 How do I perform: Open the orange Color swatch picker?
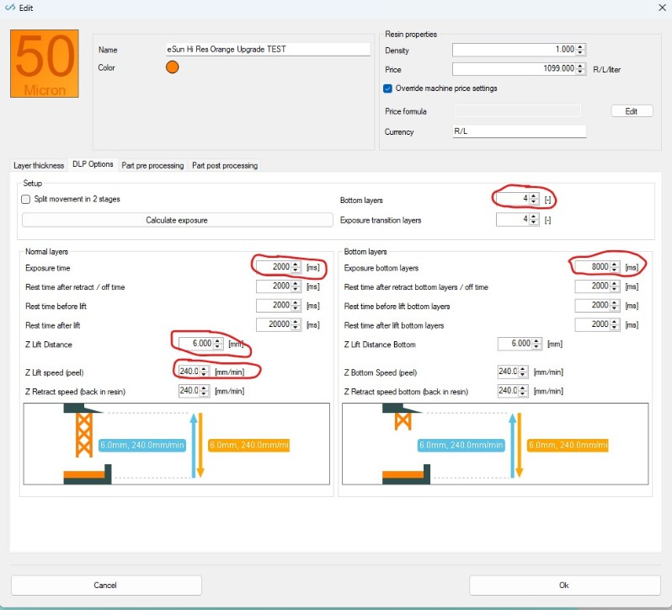(x=173, y=67)
